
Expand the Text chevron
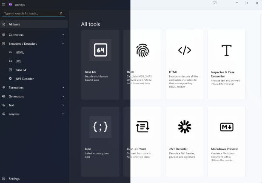coord(63,105)
